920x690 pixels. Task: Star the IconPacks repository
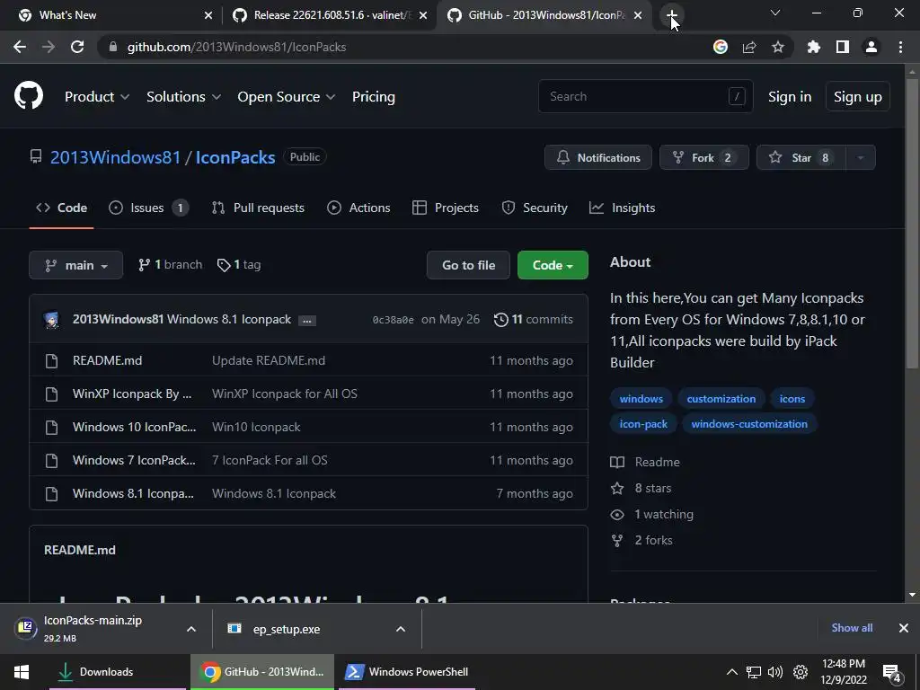coord(801,157)
